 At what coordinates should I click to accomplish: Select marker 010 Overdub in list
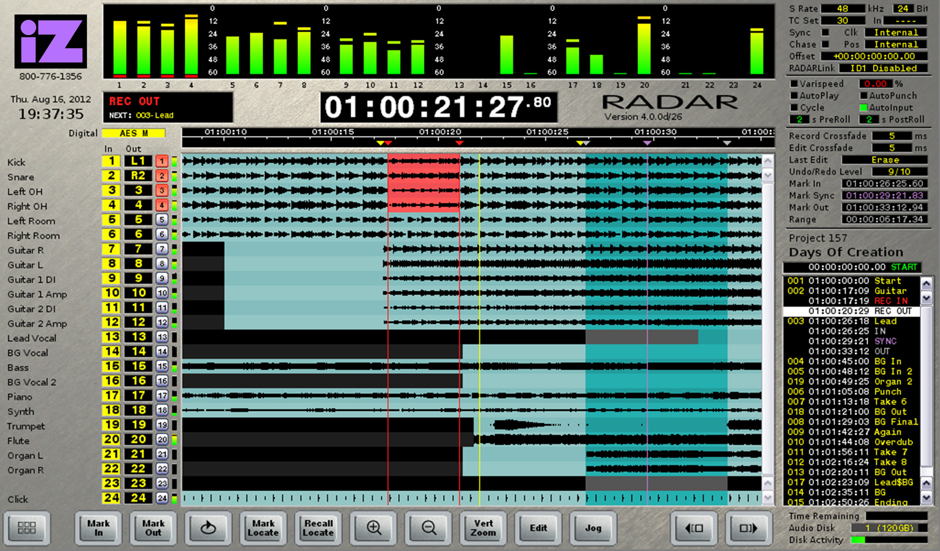click(x=851, y=442)
